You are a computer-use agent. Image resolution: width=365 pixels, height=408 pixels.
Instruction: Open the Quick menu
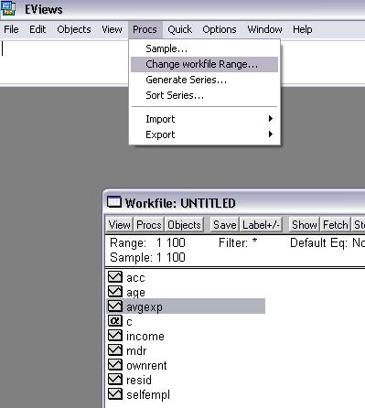pos(179,29)
